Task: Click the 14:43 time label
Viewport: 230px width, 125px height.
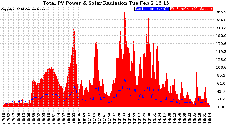Action: click(x=174, y=118)
